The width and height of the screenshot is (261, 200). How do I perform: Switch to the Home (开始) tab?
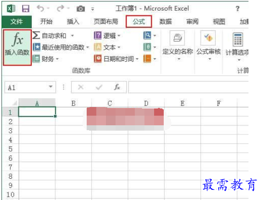pos(46,22)
